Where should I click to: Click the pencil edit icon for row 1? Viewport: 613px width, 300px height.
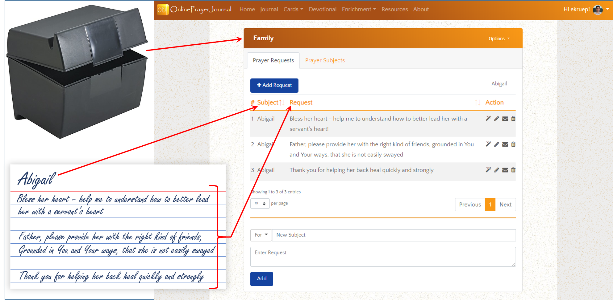tap(496, 119)
